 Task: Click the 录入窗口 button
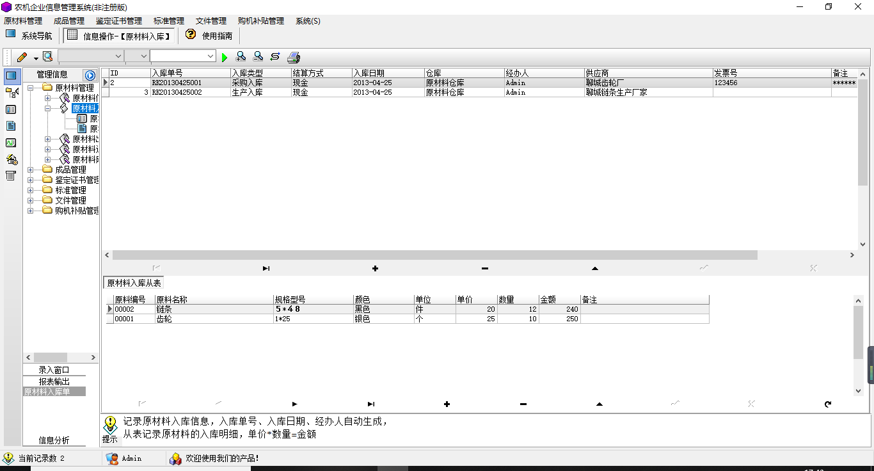pyautogui.click(x=54, y=370)
